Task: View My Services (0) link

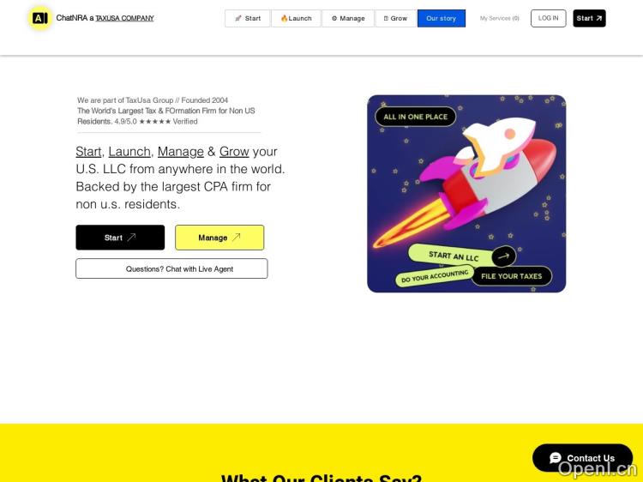Action: pyautogui.click(x=500, y=19)
